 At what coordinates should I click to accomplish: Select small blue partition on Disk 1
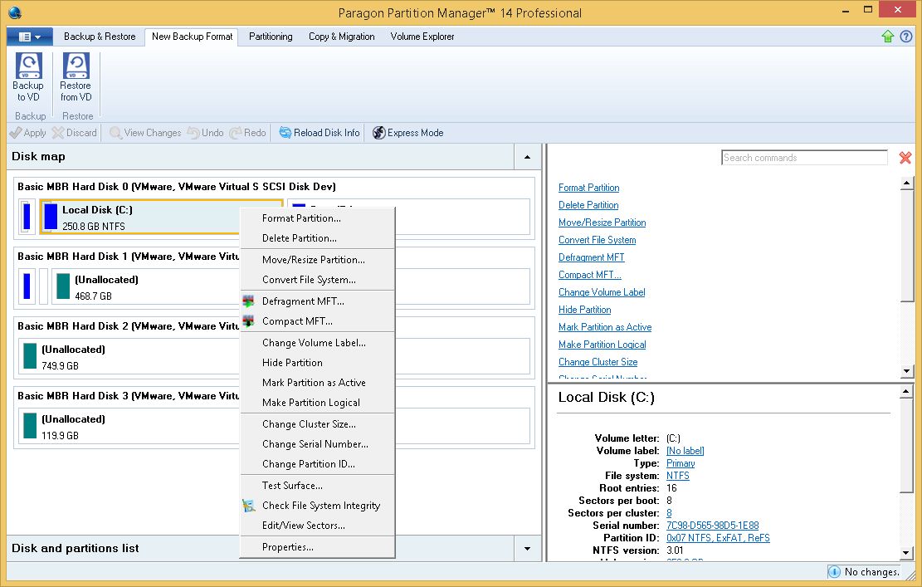tap(27, 286)
